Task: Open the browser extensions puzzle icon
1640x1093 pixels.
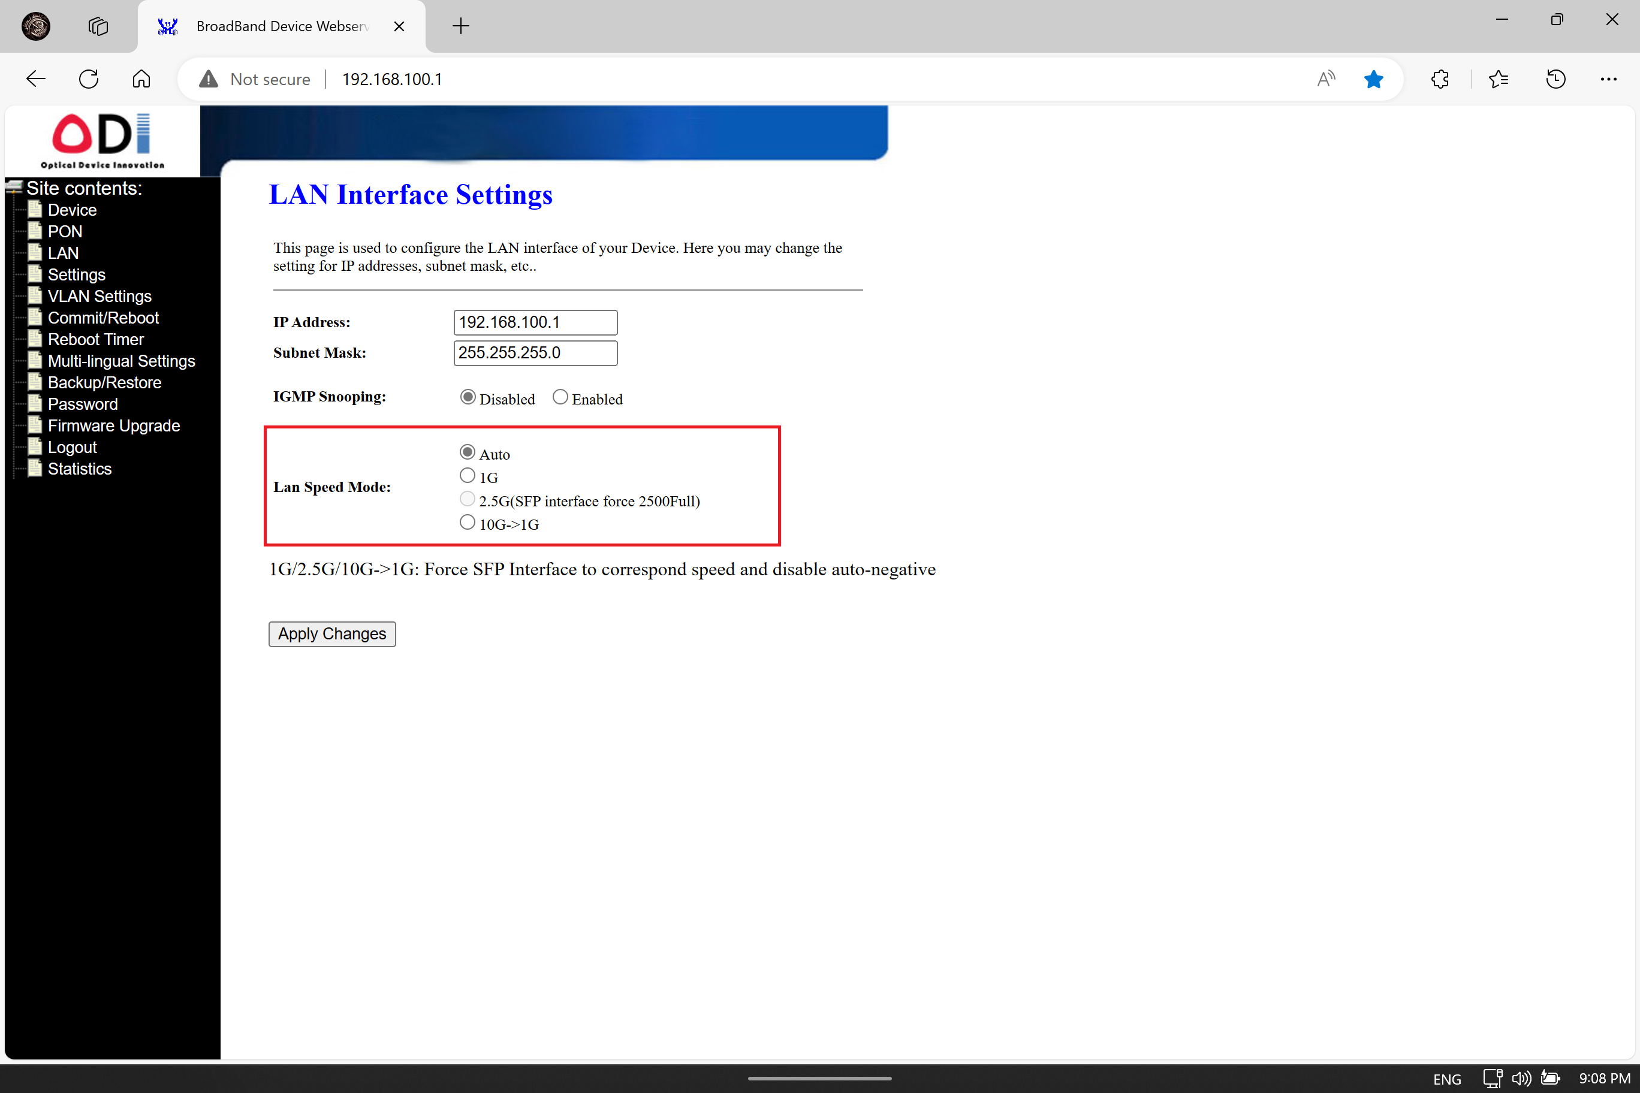Action: click(1440, 78)
